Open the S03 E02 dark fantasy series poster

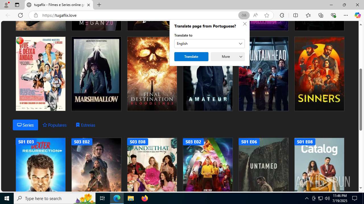(96, 165)
